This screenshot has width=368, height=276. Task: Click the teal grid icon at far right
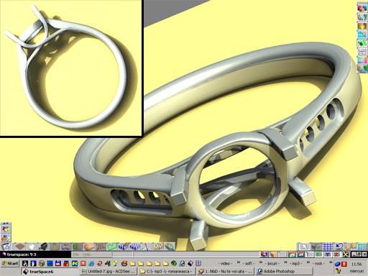(362, 247)
